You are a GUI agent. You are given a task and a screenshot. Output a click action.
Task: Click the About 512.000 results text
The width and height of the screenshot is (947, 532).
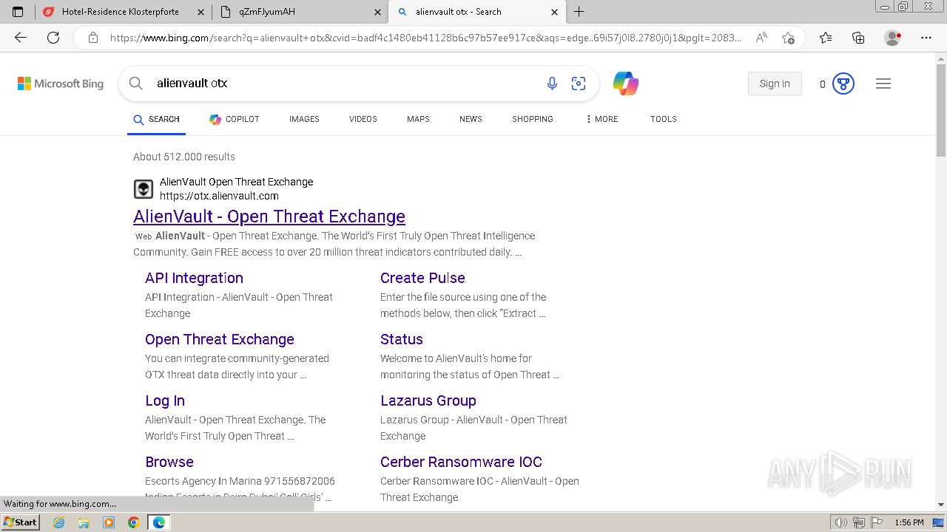(x=184, y=157)
